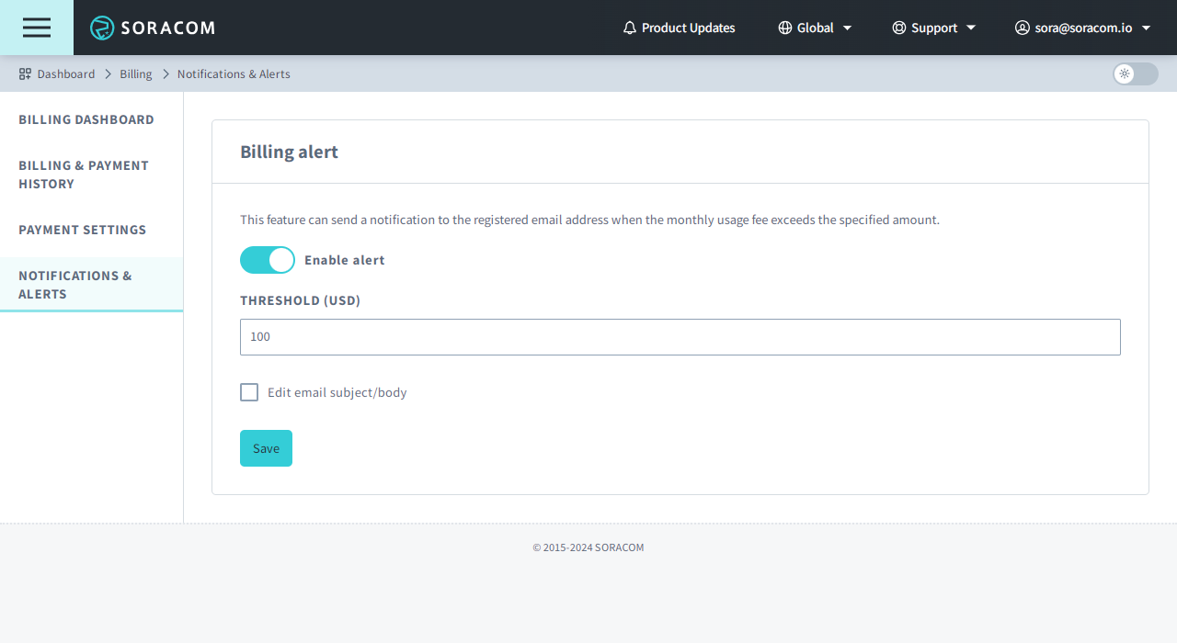Expand the Global region dropdown arrow
The height and width of the screenshot is (643, 1177).
click(x=848, y=28)
